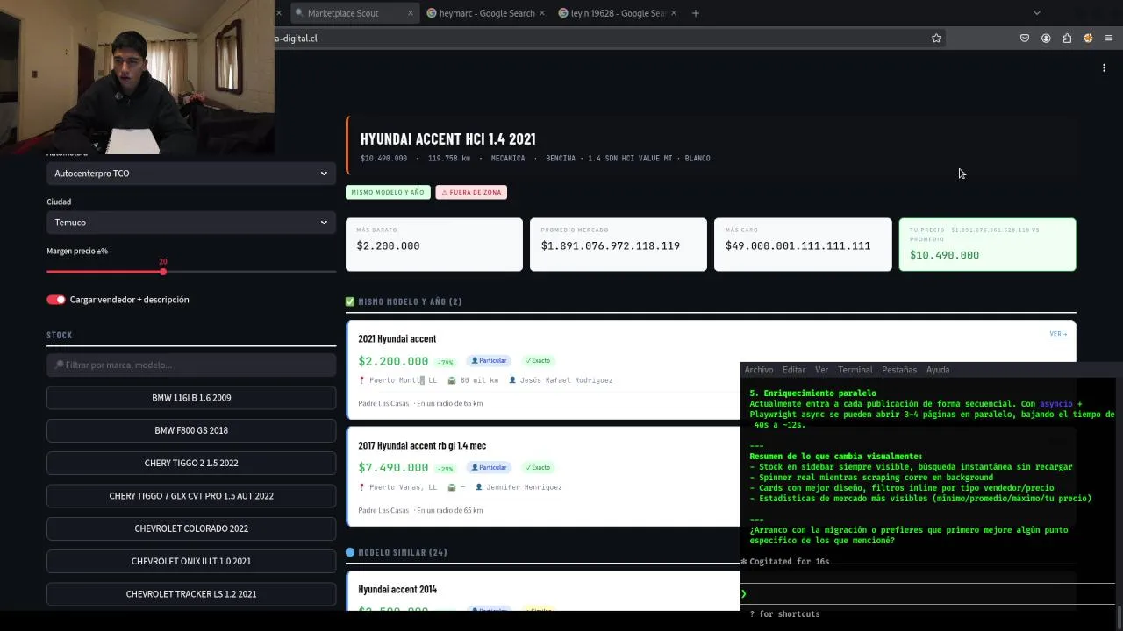
Task: Click the webcam video overlay
Action: point(137,77)
